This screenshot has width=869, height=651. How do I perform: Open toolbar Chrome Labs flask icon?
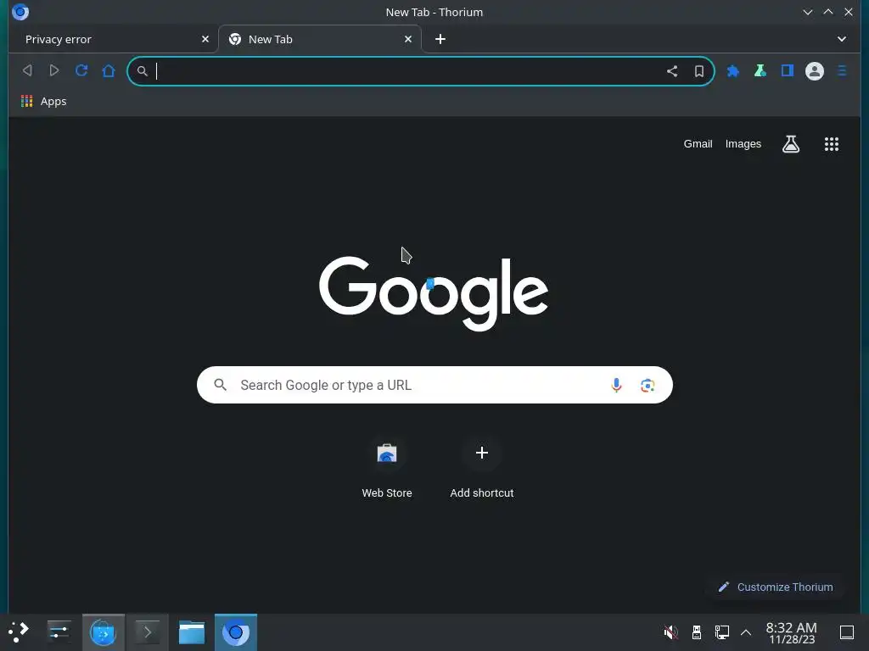click(x=760, y=71)
